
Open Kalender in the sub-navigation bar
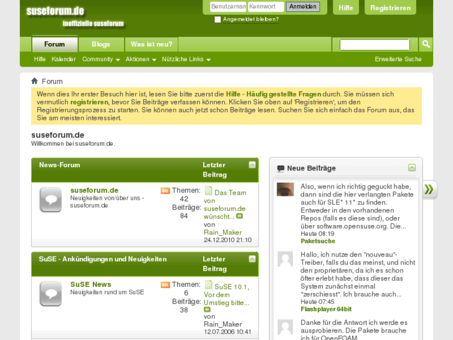click(x=64, y=59)
